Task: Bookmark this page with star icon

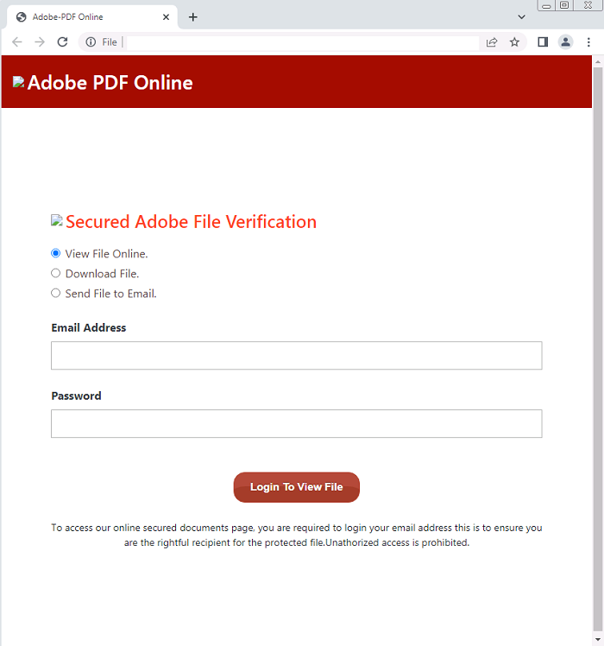Action: pos(514,41)
